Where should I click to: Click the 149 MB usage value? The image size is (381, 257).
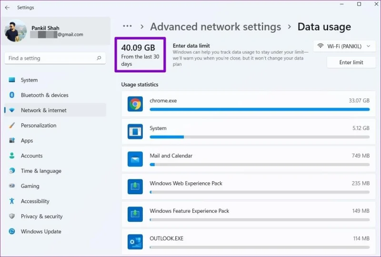point(361,211)
